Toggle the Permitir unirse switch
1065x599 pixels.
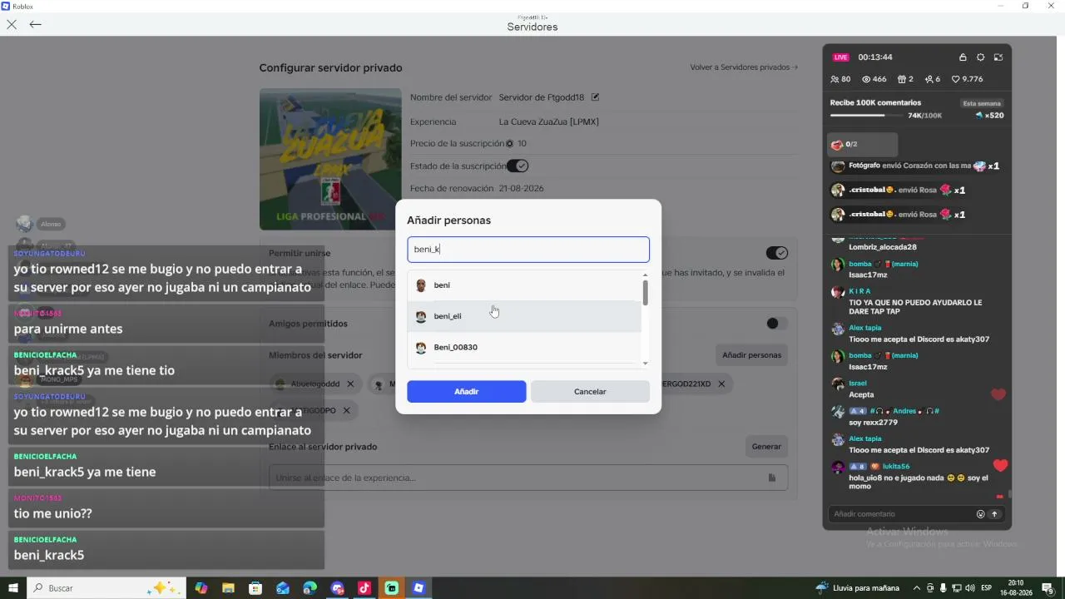pyautogui.click(x=777, y=253)
